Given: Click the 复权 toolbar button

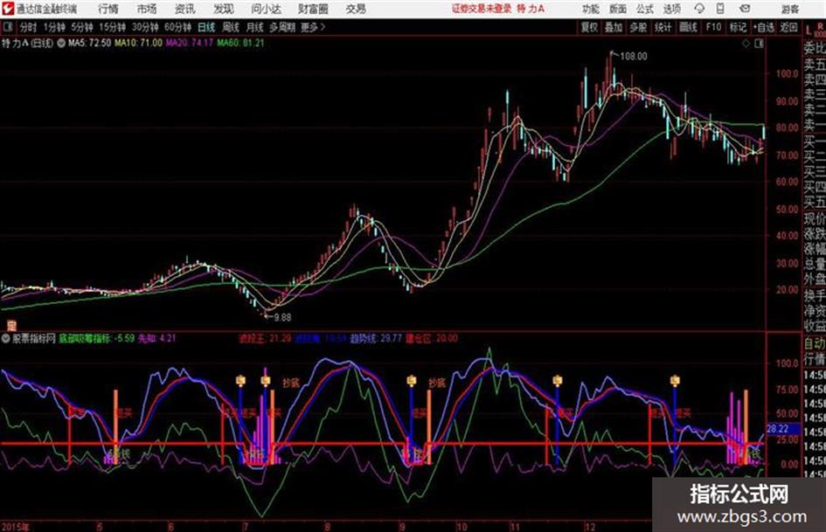Looking at the screenshot, I should (x=589, y=27).
